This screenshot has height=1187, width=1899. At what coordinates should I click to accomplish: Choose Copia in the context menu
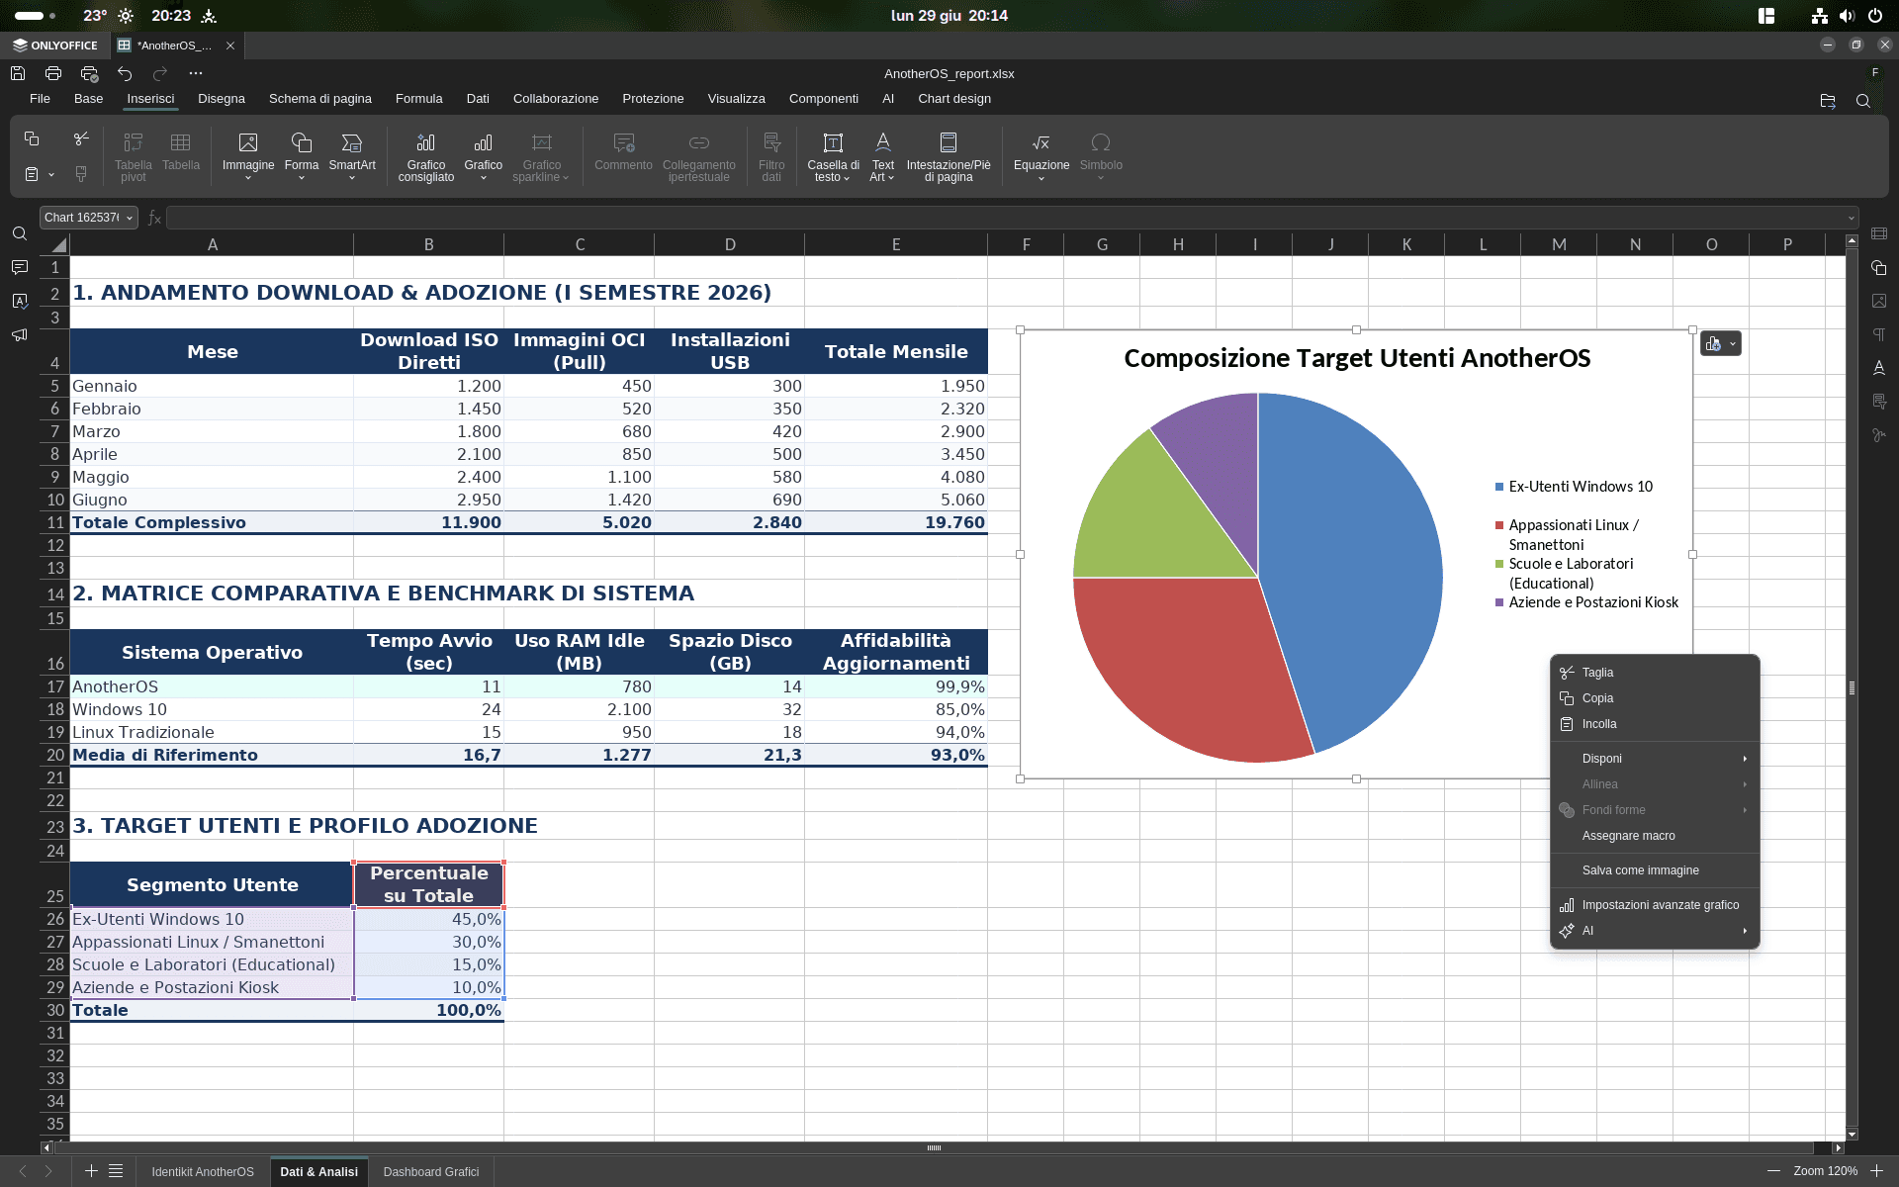tap(1655, 698)
